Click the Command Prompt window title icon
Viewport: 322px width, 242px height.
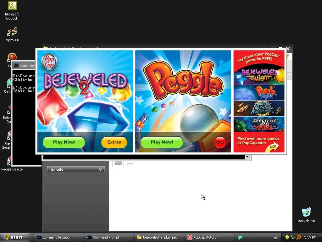(x=16, y=66)
